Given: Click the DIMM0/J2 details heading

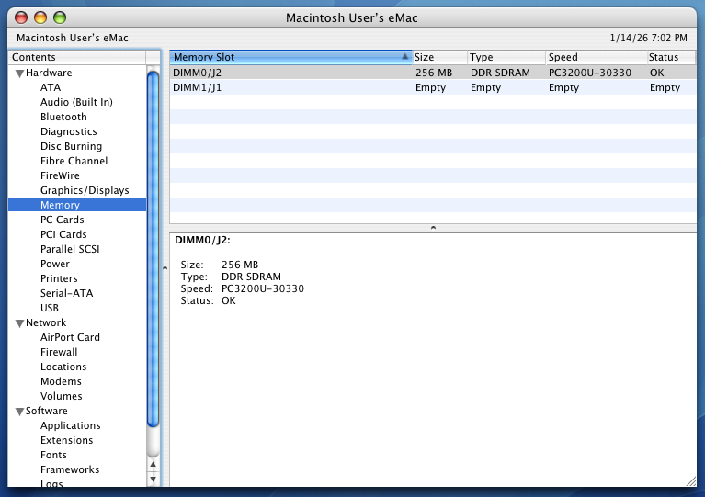Looking at the screenshot, I should (202, 241).
